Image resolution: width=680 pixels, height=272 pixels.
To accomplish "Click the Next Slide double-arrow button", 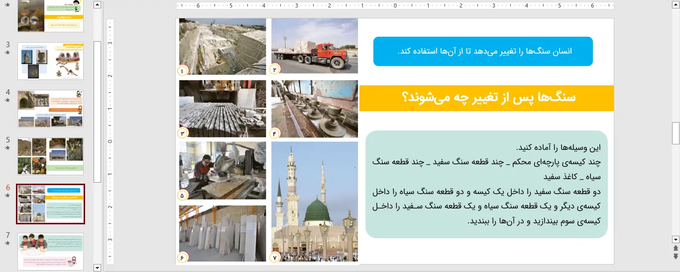I will pyautogui.click(x=676, y=256).
